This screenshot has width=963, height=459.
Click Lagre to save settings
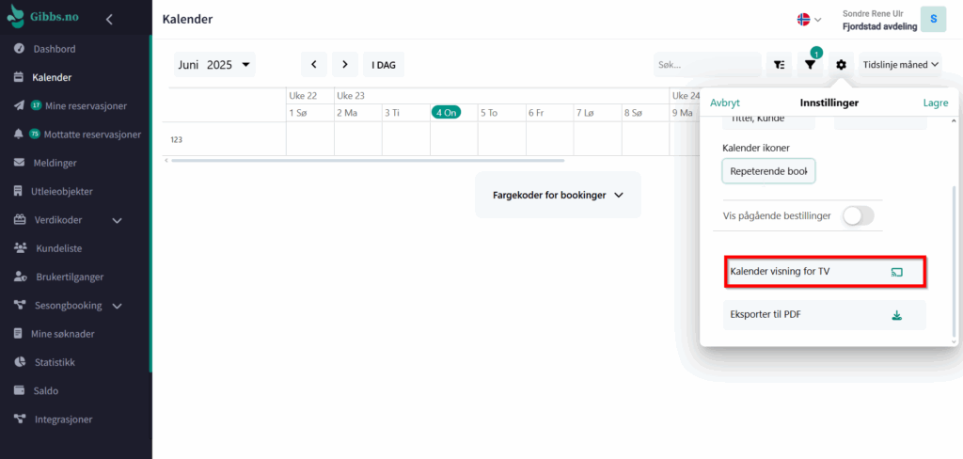[935, 103]
